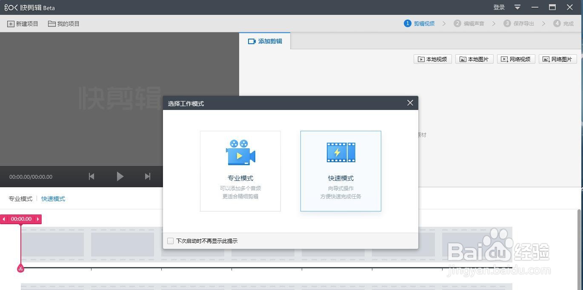
Task: Open the title bar dropdown menu arrow
Action: point(517,7)
